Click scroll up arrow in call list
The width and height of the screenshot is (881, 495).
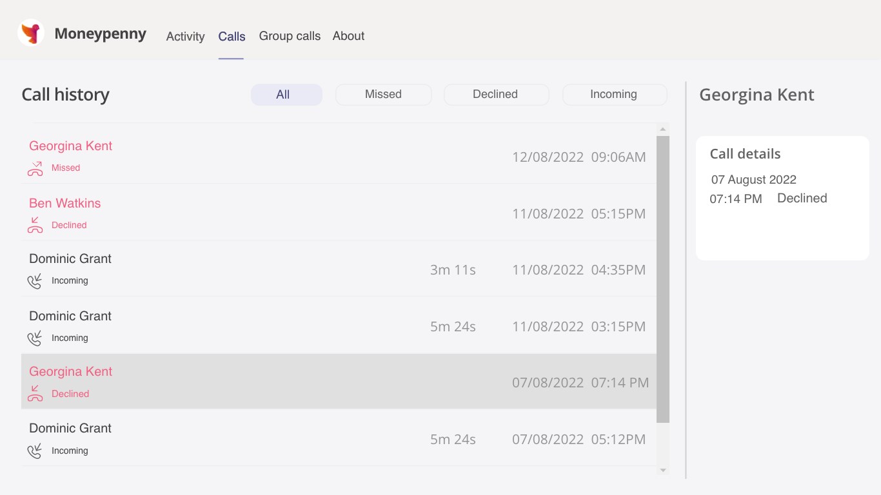(662, 130)
